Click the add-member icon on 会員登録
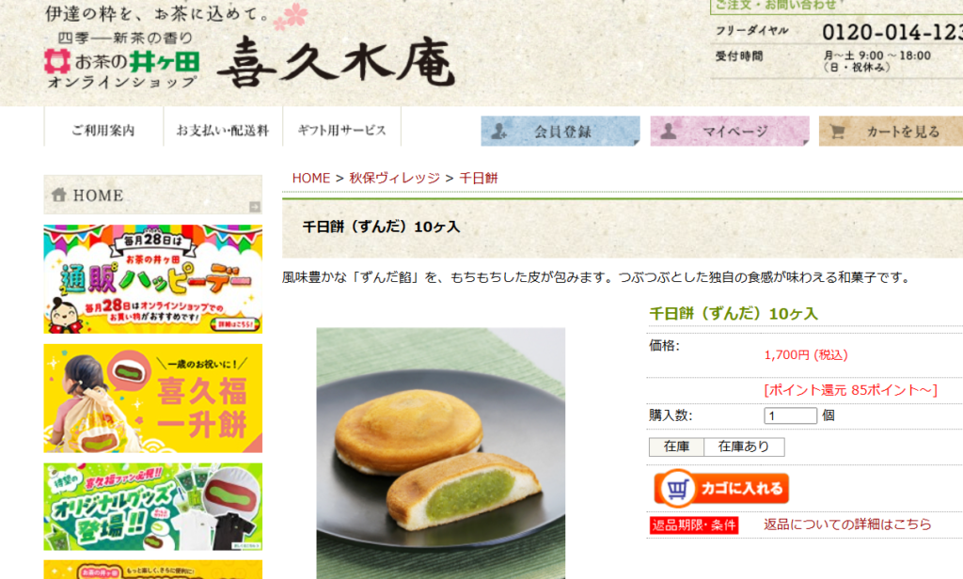 (498, 131)
